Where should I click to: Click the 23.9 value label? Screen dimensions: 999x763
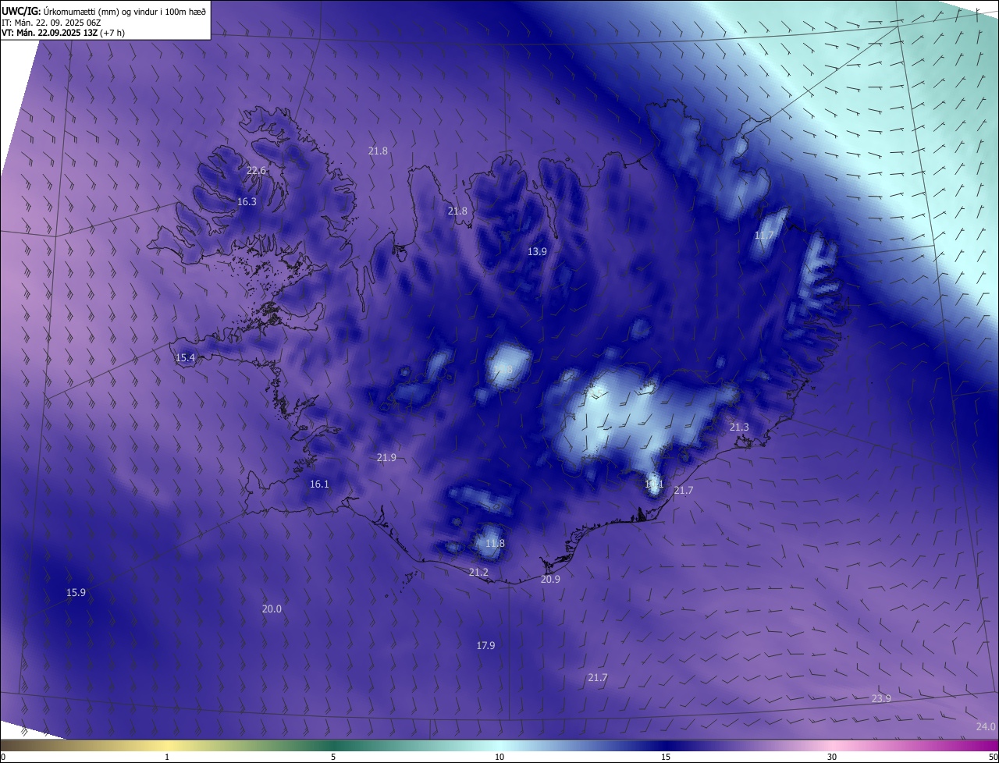881,698
